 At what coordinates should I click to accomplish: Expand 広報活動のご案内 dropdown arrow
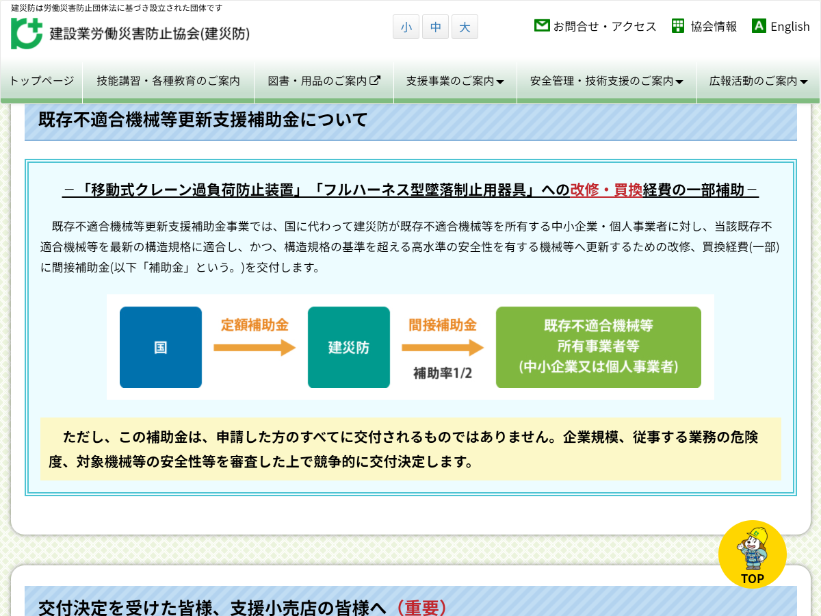(804, 82)
